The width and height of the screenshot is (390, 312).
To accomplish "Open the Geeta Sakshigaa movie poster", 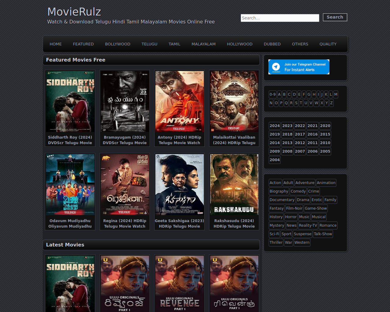I will coord(179,185).
